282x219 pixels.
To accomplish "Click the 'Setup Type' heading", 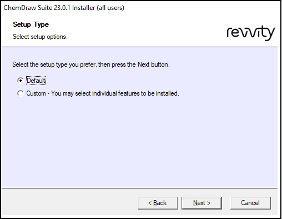I will pyautogui.click(x=31, y=24).
